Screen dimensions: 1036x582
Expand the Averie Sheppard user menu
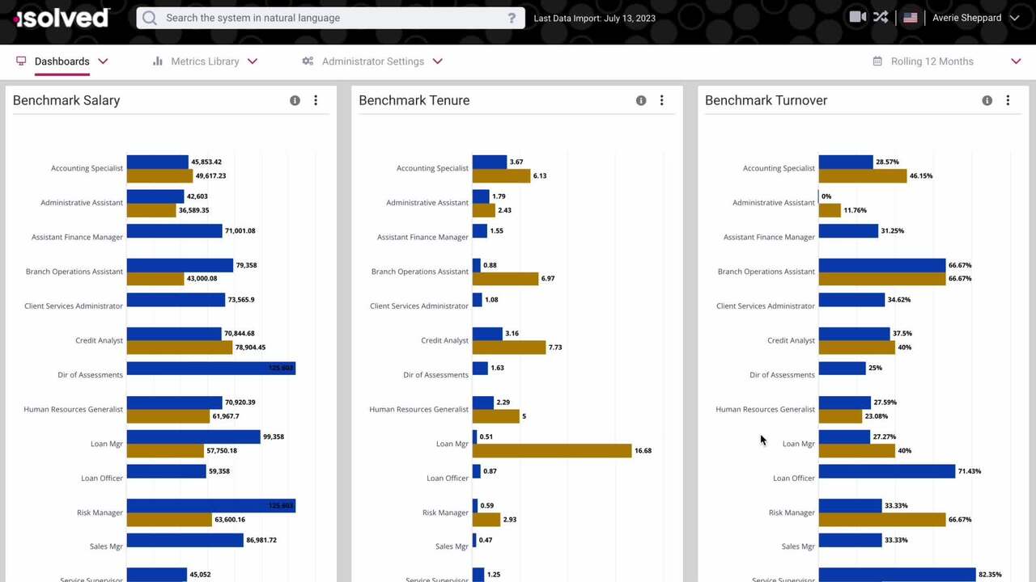[1014, 18]
